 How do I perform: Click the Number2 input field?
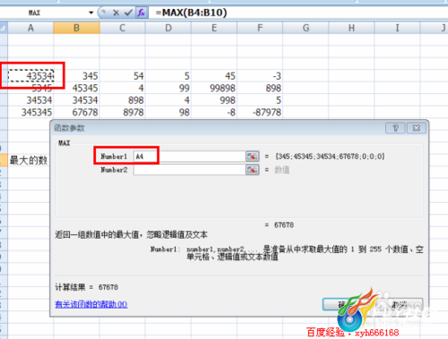(x=190, y=170)
